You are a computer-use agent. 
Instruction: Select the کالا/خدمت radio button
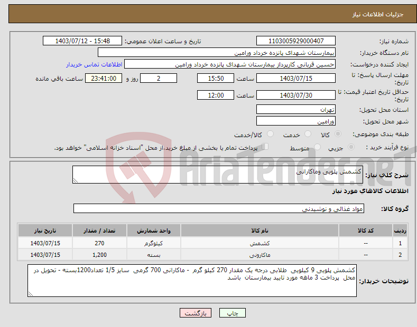270,134
